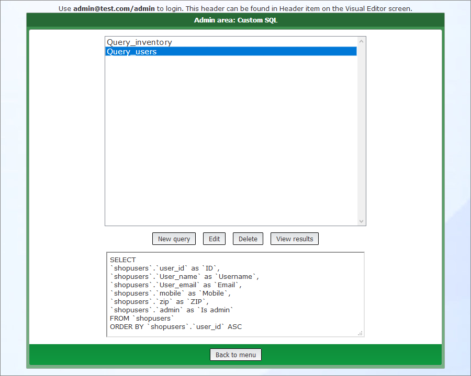471x376 pixels.
Task: Click the Back to menu button
Action: (235, 355)
